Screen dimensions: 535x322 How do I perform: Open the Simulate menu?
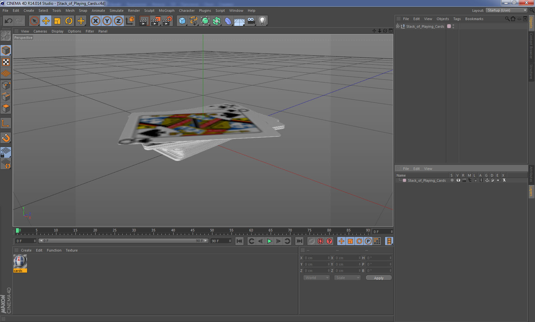tap(117, 11)
